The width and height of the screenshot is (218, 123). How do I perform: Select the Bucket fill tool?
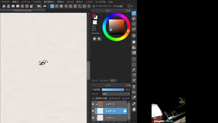click(x=134, y=47)
